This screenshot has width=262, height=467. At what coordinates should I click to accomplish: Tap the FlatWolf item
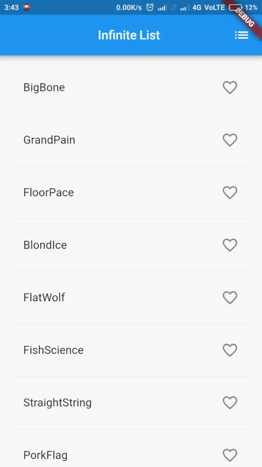tap(131, 298)
